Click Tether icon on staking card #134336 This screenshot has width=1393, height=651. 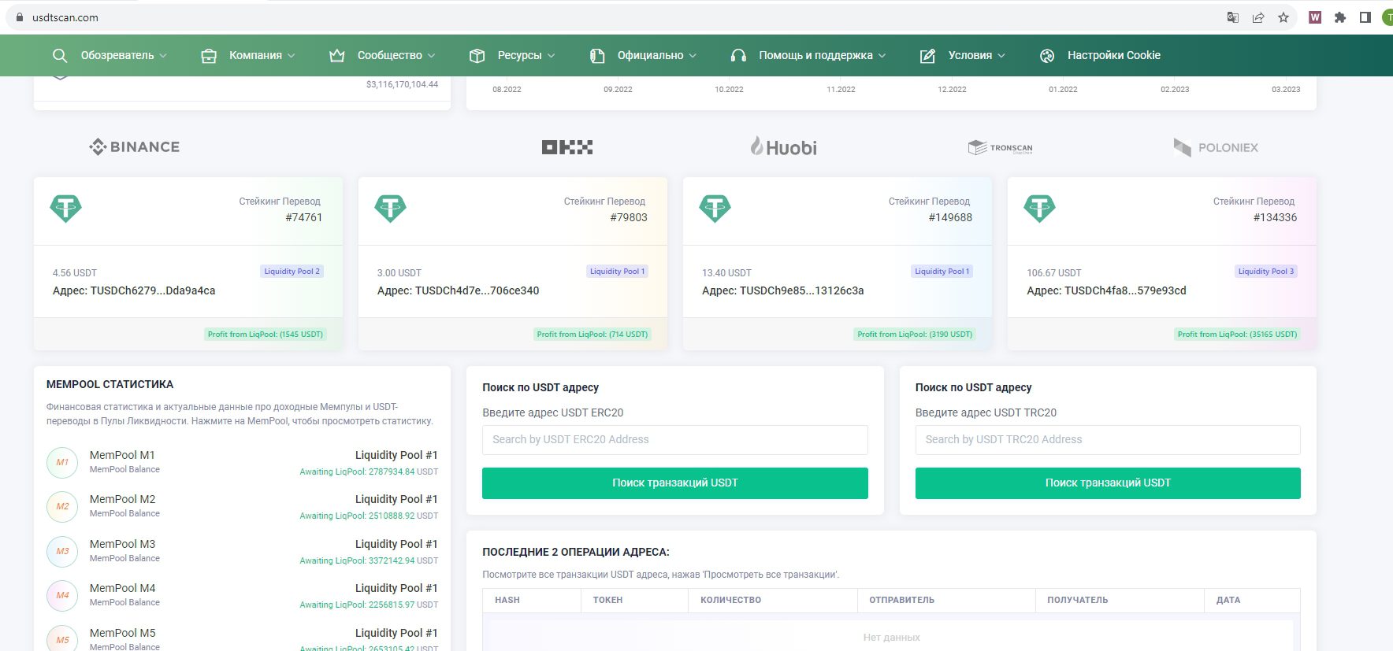1039,209
